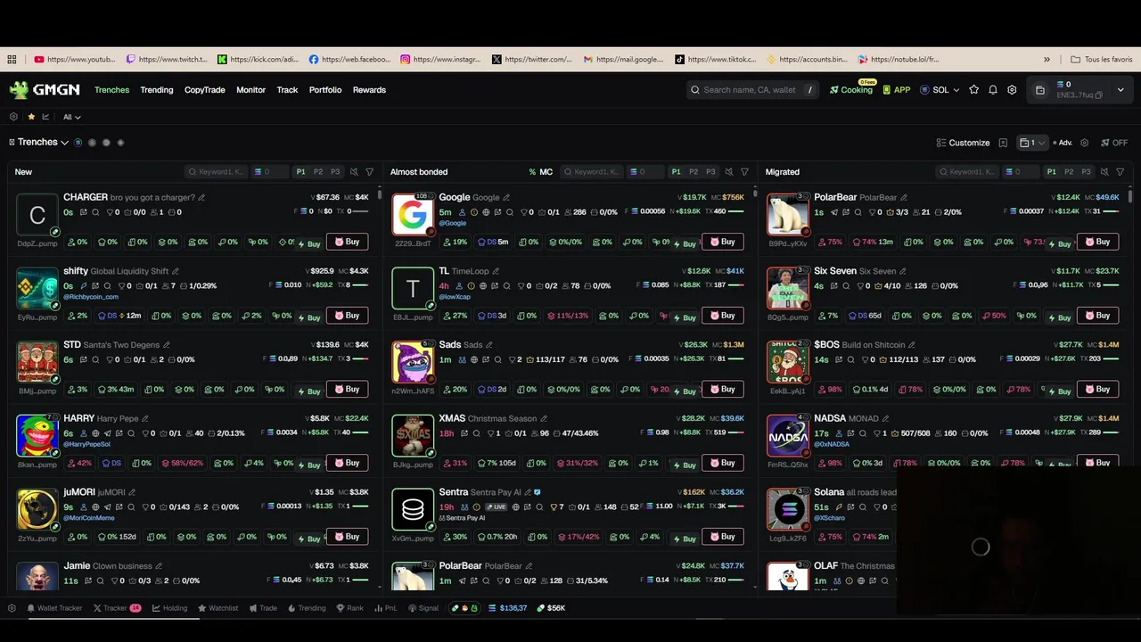The image size is (1141, 642).
Task: Select P1 preset in New column
Action: [301, 172]
